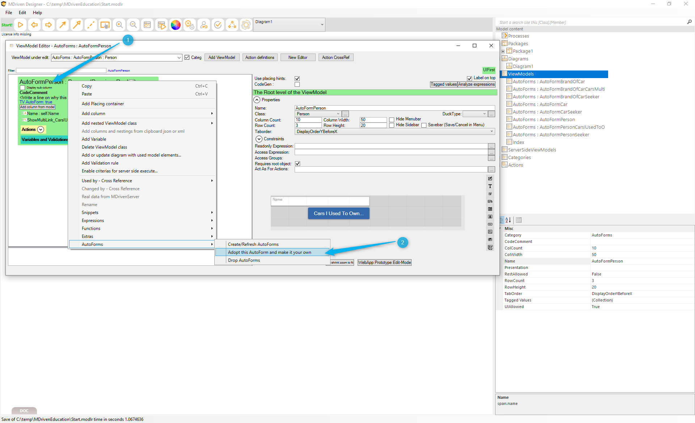This screenshot has height=423, width=695.
Task: Toggle the Use placing hints checkbox
Action: (297, 78)
